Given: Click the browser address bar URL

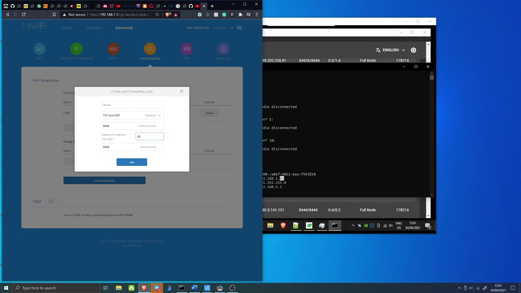Looking at the screenshot, I should click(120, 15).
